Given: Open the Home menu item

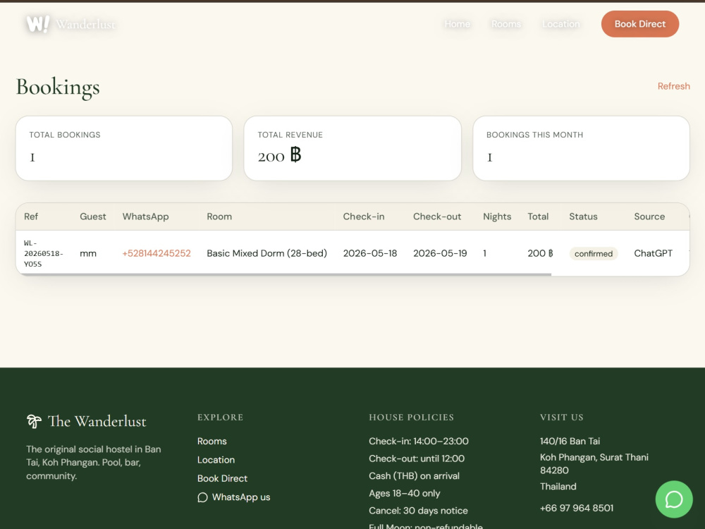Looking at the screenshot, I should (x=458, y=24).
